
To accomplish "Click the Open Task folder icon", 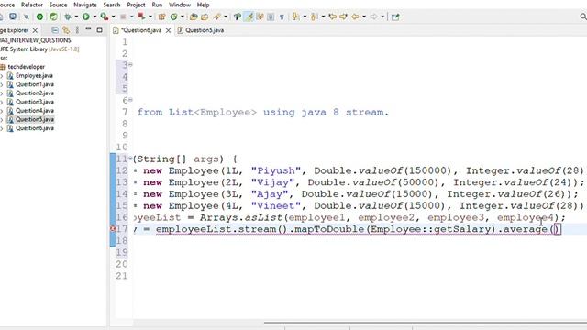I will (x=205, y=16).
